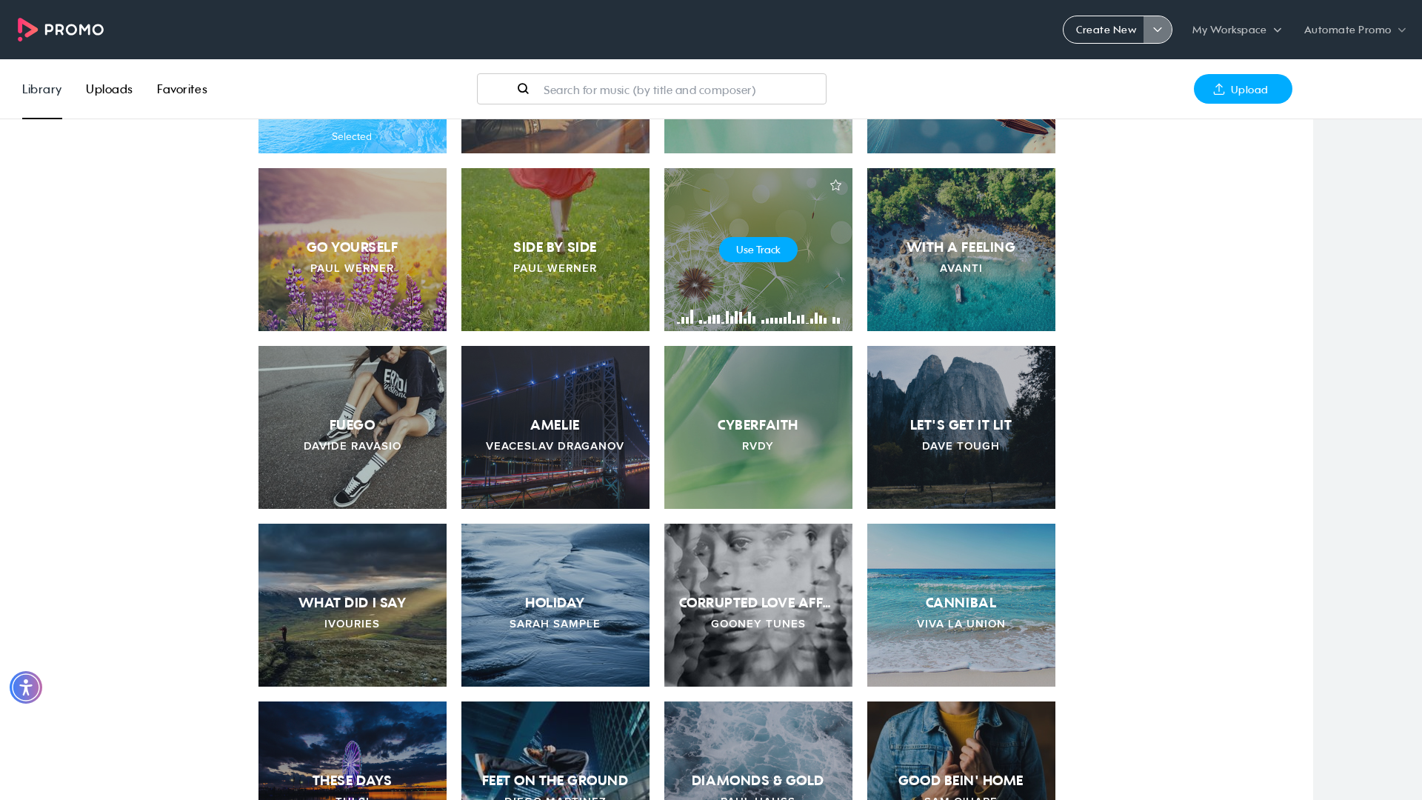Click the Create New button

click(1104, 30)
